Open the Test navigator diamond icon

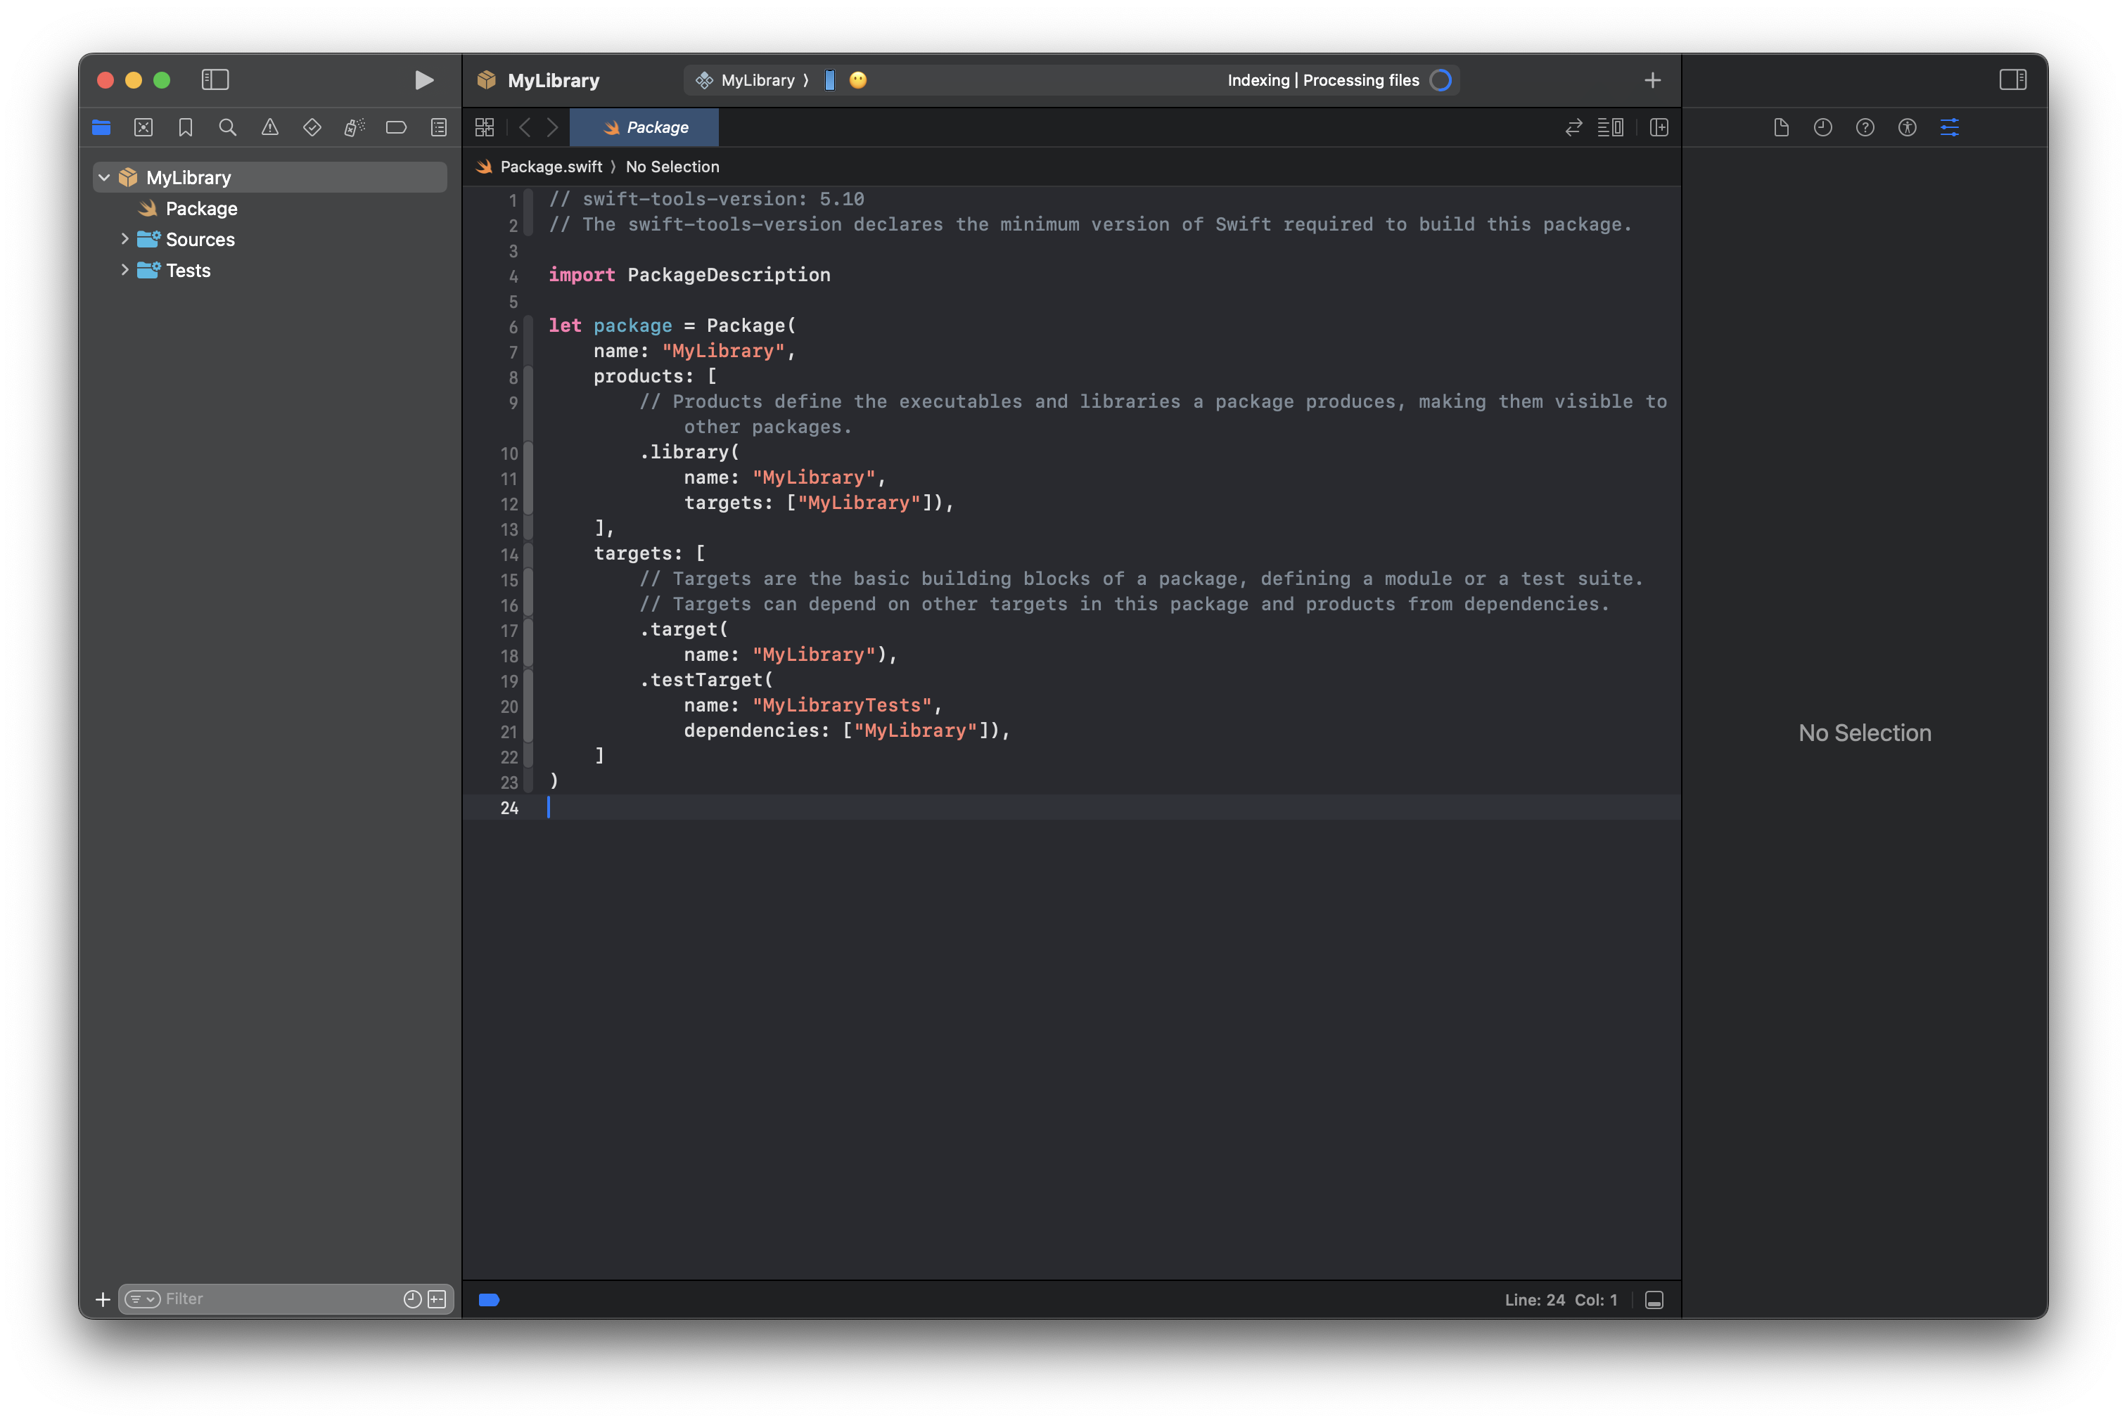tap(312, 128)
